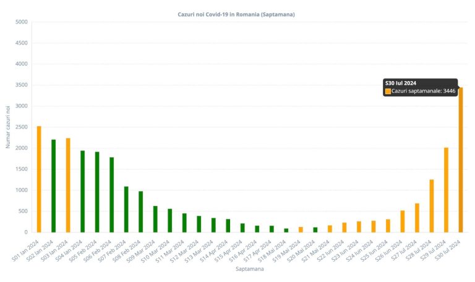Select the S01 Ian 2024 orange bar
The image size is (475, 282).
39,179
